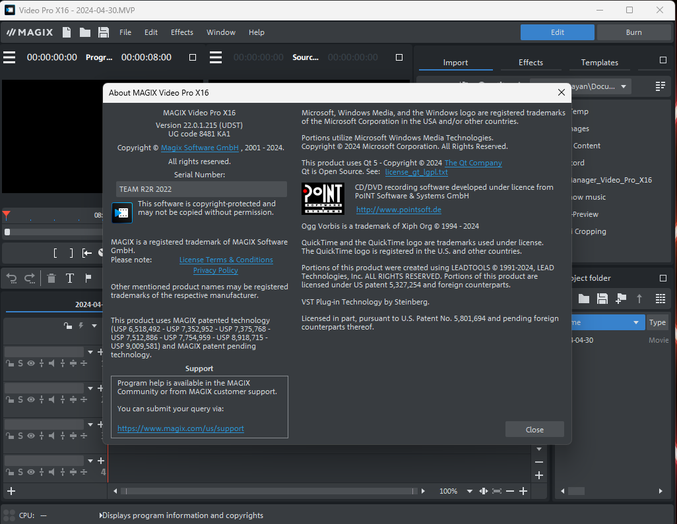Toggle visibility eye on track 2
This screenshot has width=677, height=524.
tap(31, 400)
